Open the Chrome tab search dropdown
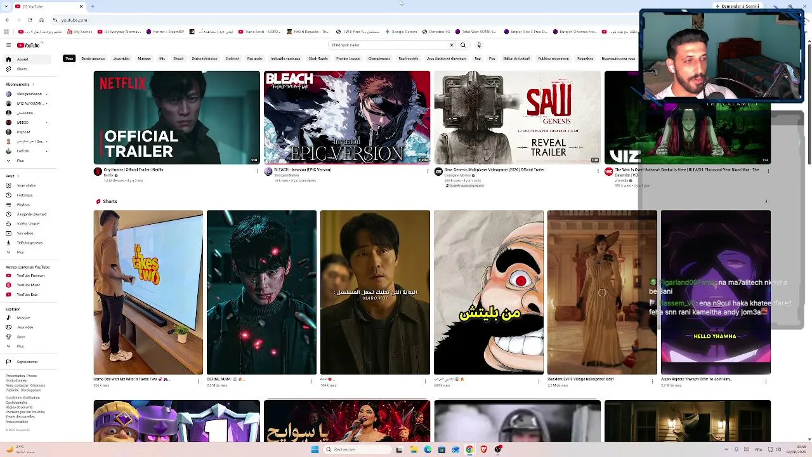Viewport: 812px width, 457px height. point(7,6)
